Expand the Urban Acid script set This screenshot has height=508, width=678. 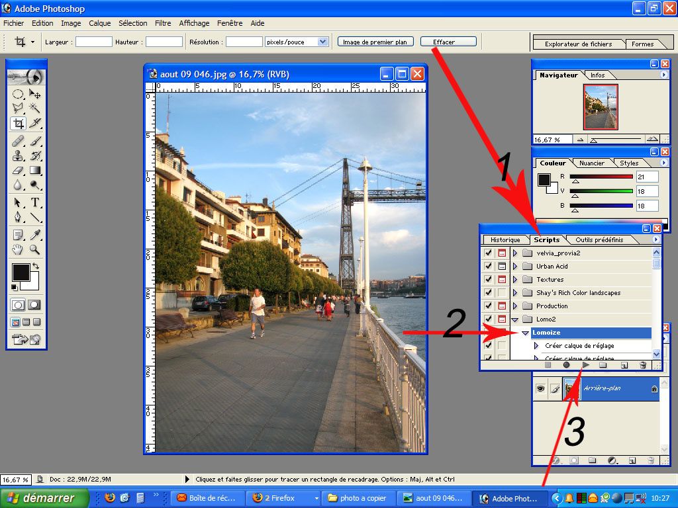(515, 266)
